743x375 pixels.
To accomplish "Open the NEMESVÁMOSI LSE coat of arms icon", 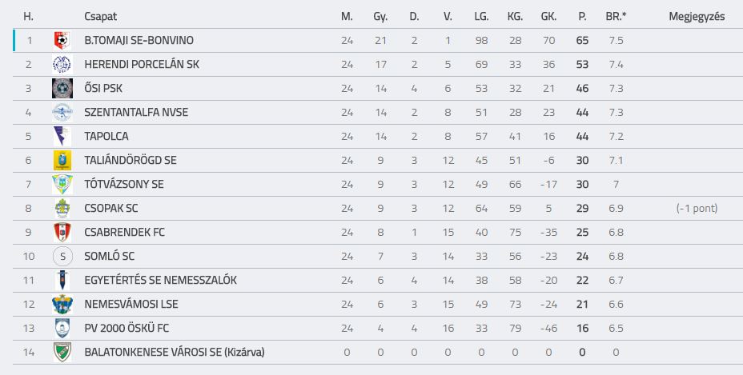I will click(x=62, y=305).
